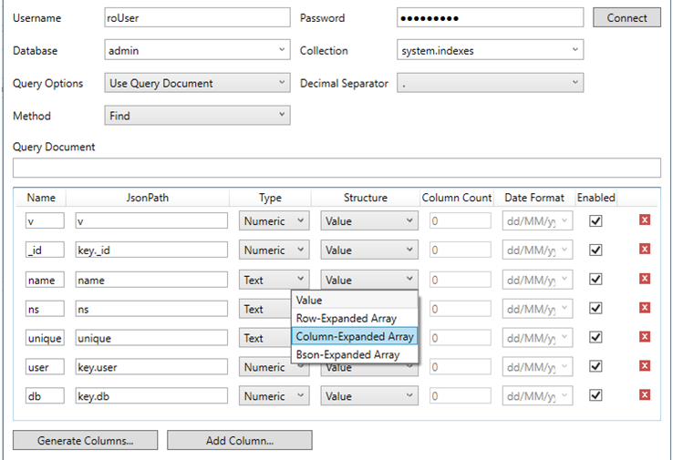Uncheck Enabled for the 'name' row
The width and height of the screenshot is (673, 460).
pos(596,279)
